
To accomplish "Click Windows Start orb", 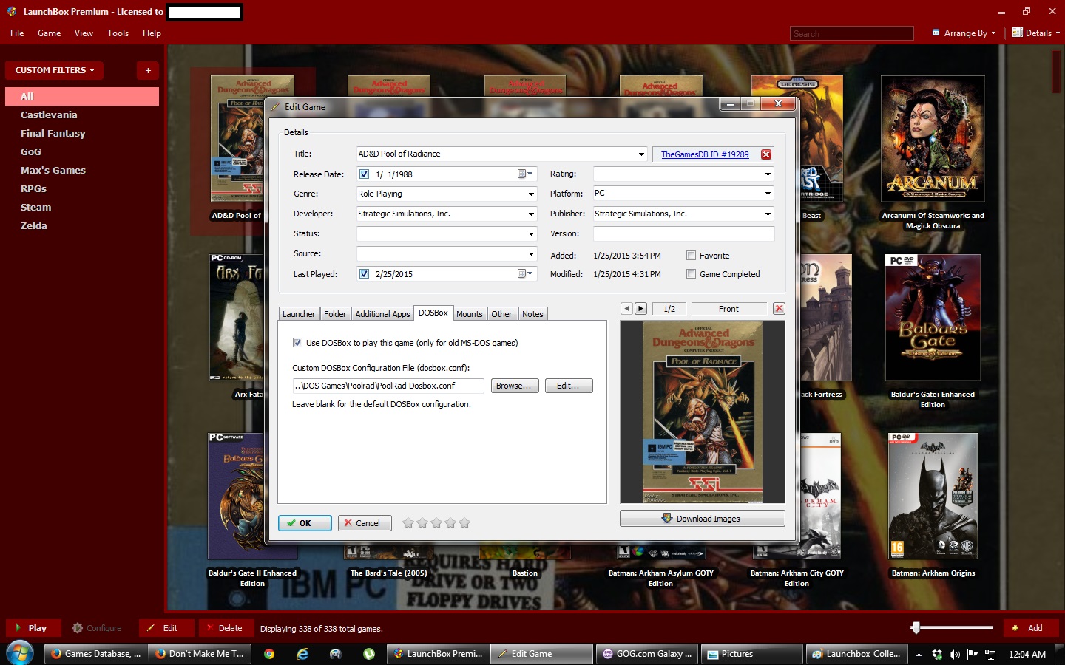I will pyautogui.click(x=20, y=653).
